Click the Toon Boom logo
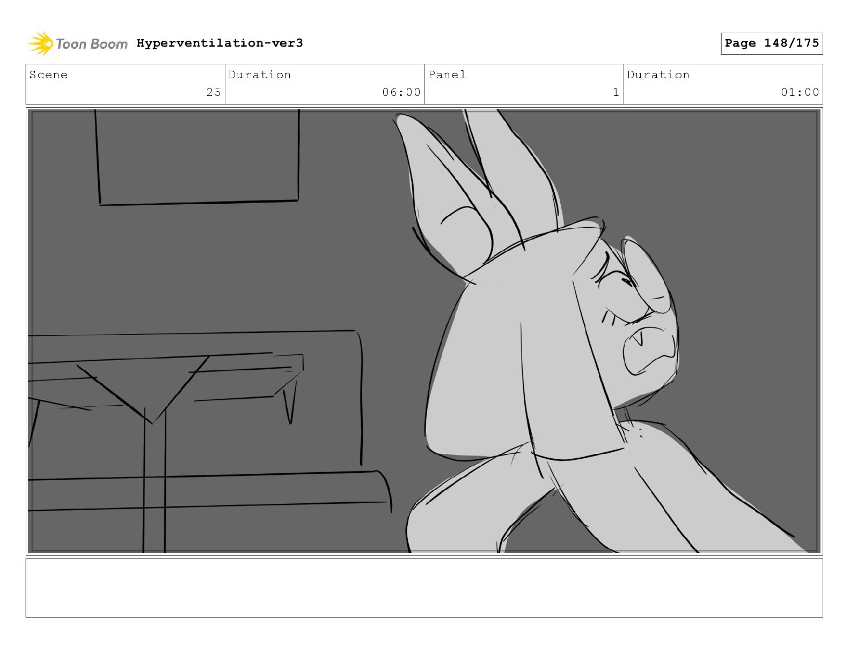This screenshot has height=656, width=850. pyautogui.click(x=78, y=43)
